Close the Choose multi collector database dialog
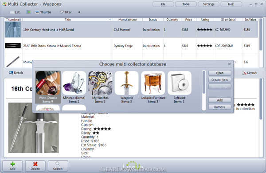The image size is (266, 173). click(x=229, y=64)
